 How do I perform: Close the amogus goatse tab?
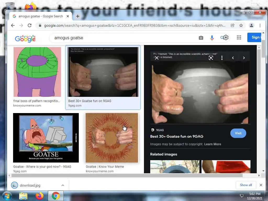tap(68, 16)
